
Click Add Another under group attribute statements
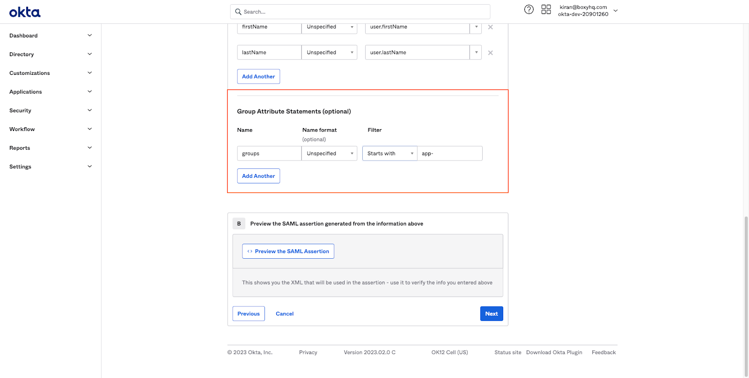coord(258,176)
